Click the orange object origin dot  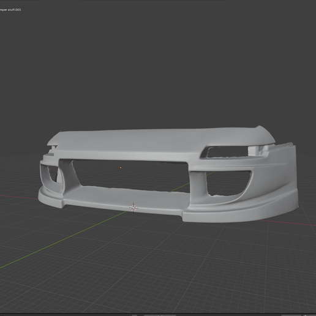(121, 168)
